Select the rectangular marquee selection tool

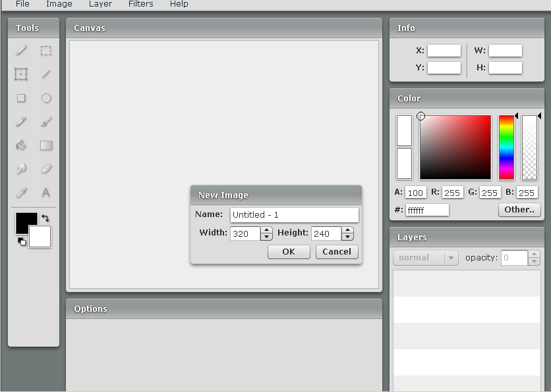45,51
